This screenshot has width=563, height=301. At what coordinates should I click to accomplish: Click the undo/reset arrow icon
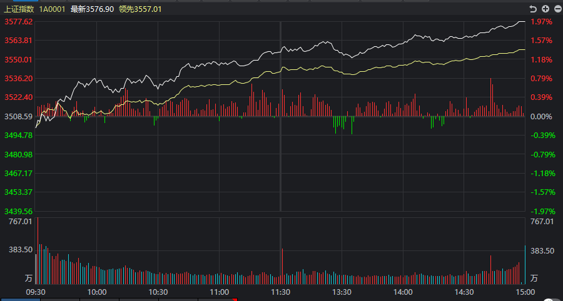(x=533, y=9)
